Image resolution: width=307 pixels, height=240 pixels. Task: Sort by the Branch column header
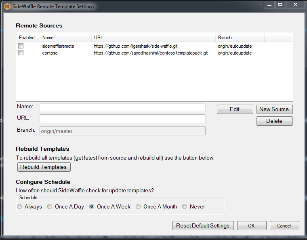[240, 38]
